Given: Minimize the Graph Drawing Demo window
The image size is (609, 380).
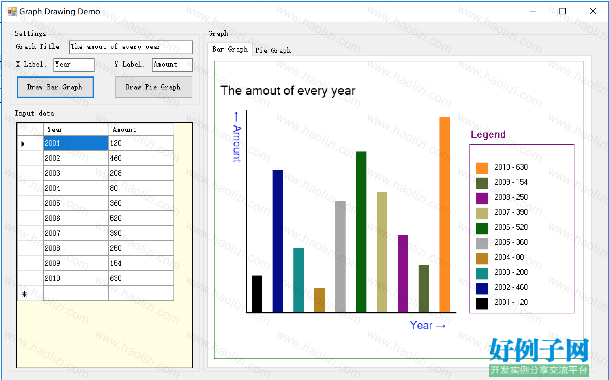Looking at the screenshot, I should pyautogui.click(x=533, y=11).
